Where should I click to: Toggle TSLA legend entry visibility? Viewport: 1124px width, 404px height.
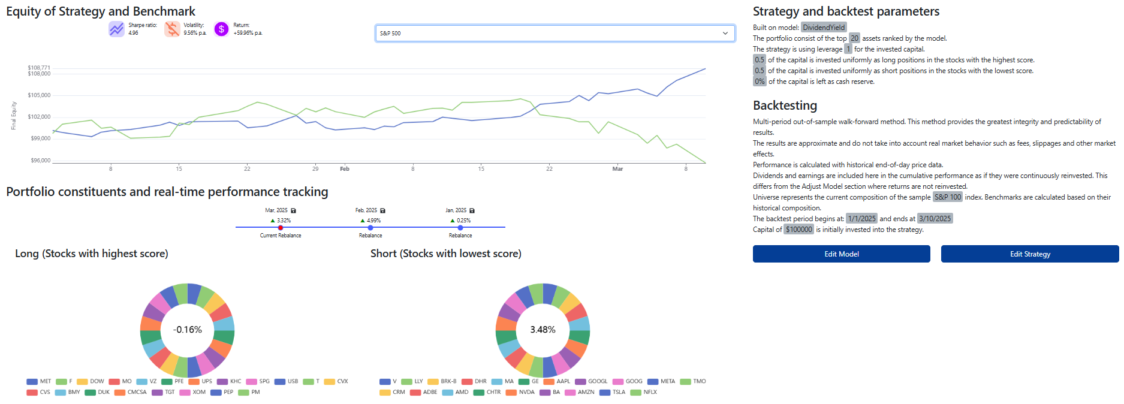pos(612,392)
